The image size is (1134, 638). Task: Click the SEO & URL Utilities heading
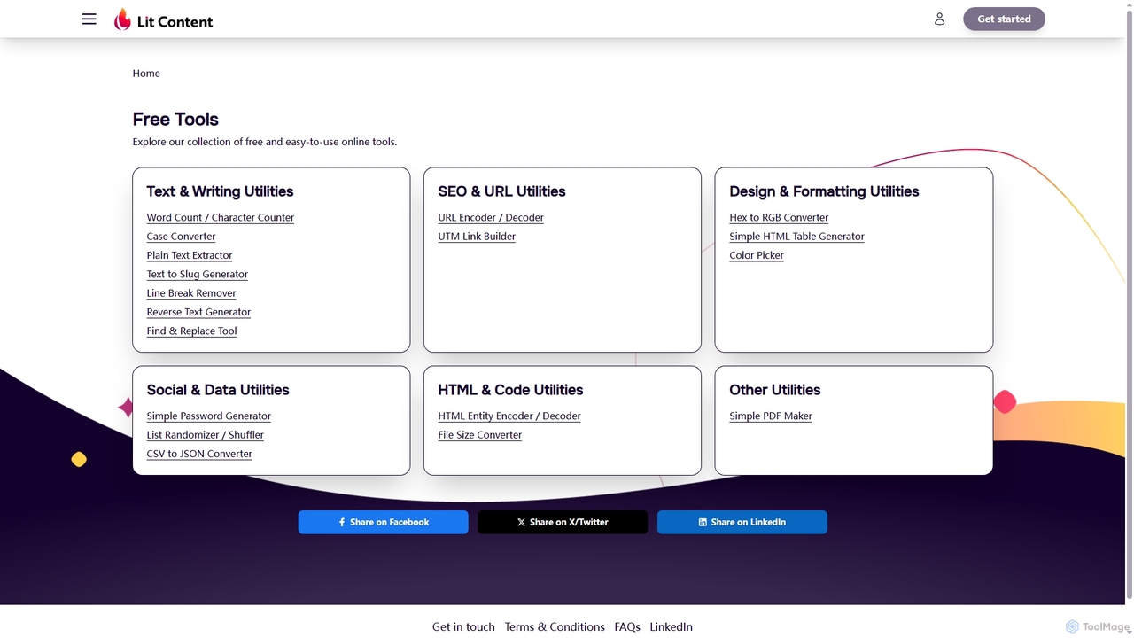coord(501,191)
